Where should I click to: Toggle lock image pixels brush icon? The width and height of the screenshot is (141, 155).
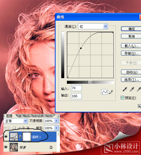(x=19, y=128)
